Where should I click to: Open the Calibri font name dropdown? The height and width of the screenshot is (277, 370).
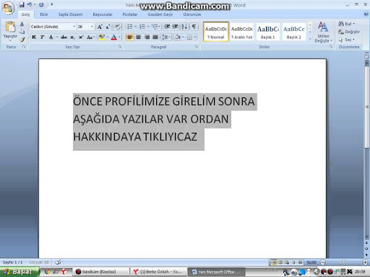(74, 27)
